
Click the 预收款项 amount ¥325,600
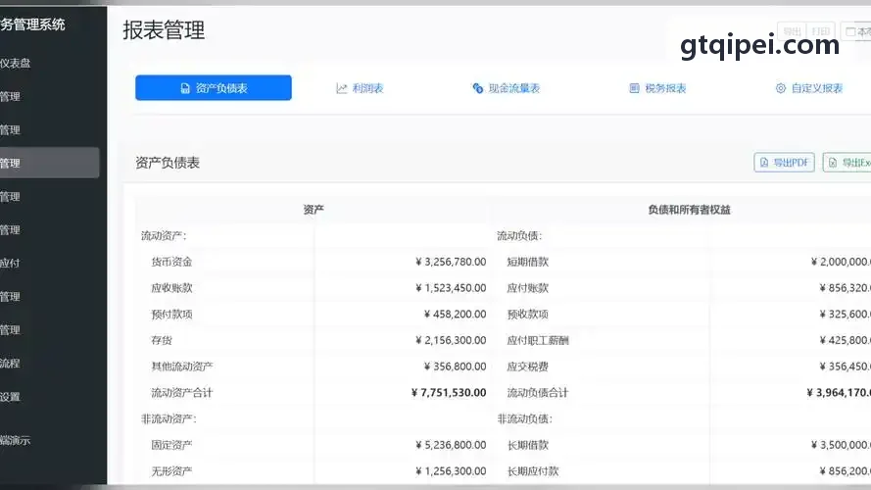point(845,314)
